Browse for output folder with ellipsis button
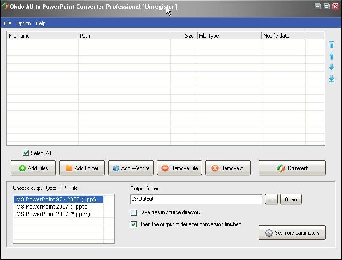This screenshot has width=342, height=260. 271,199
